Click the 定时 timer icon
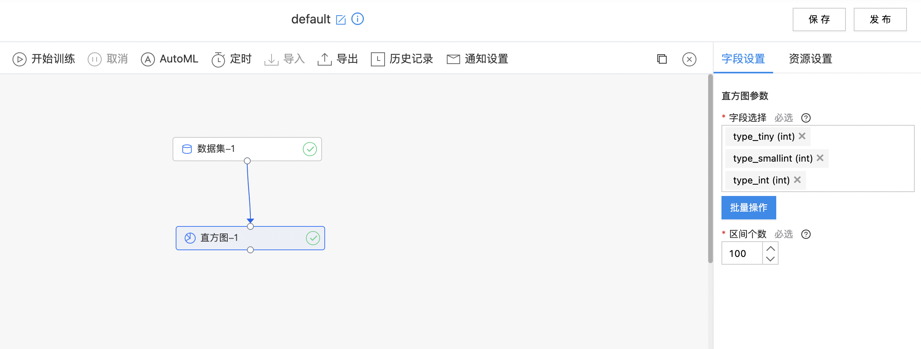This screenshot has width=921, height=349. 218,59
